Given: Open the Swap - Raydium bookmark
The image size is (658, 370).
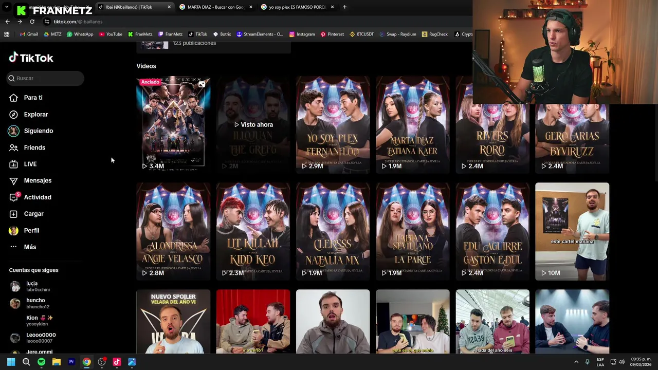Looking at the screenshot, I should click(398, 34).
